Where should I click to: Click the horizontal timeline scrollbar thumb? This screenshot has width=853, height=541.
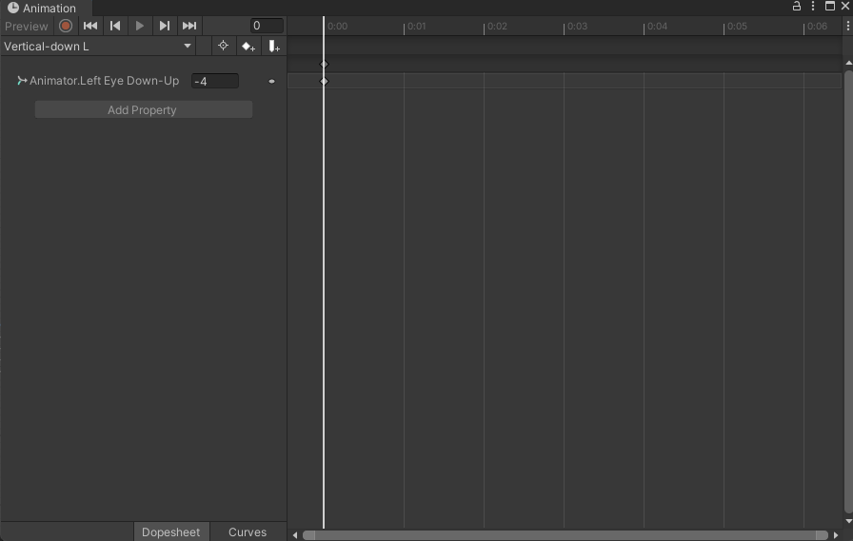pyautogui.click(x=565, y=535)
